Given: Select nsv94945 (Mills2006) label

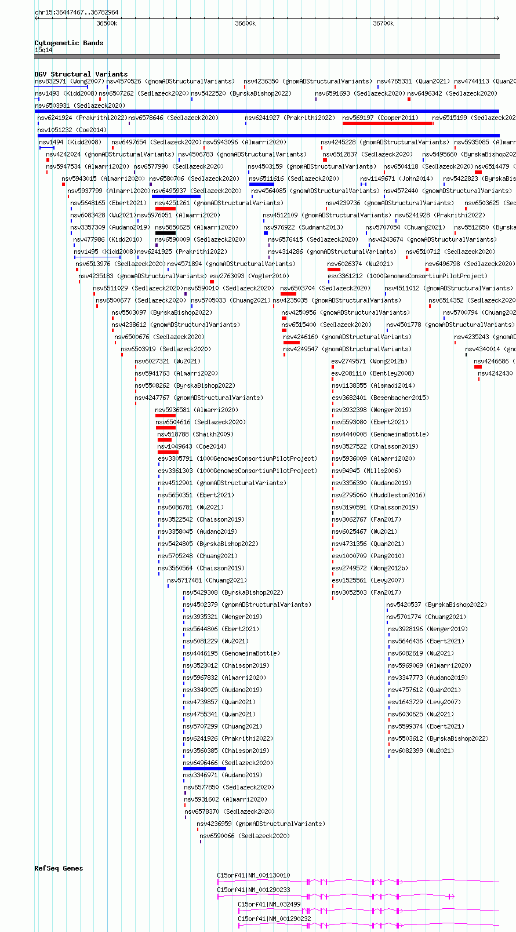Looking at the screenshot, I should coord(366,471).
